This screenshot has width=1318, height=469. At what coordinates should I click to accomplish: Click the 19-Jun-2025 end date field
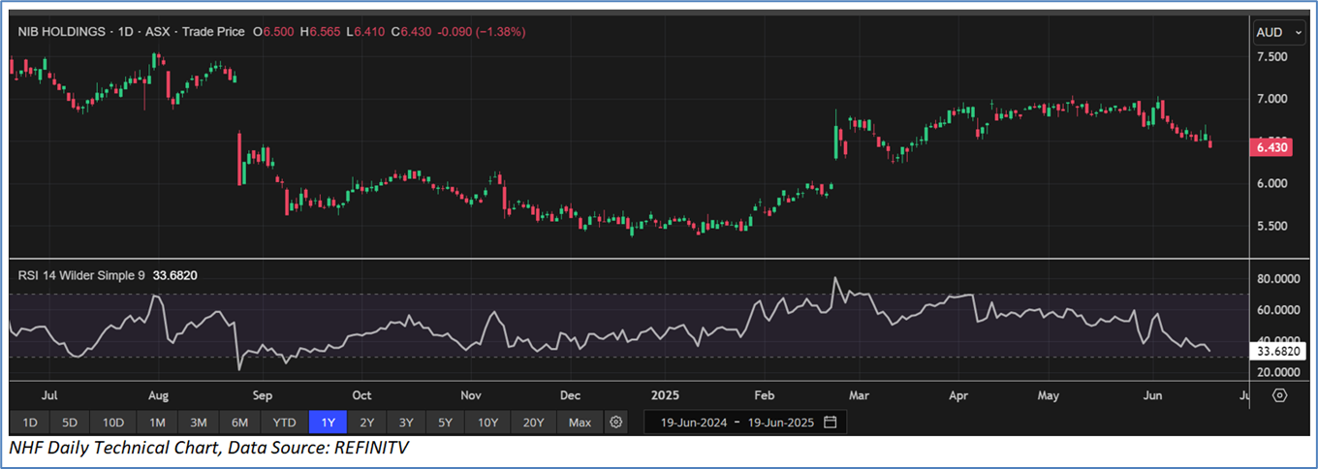click(778, 422)
